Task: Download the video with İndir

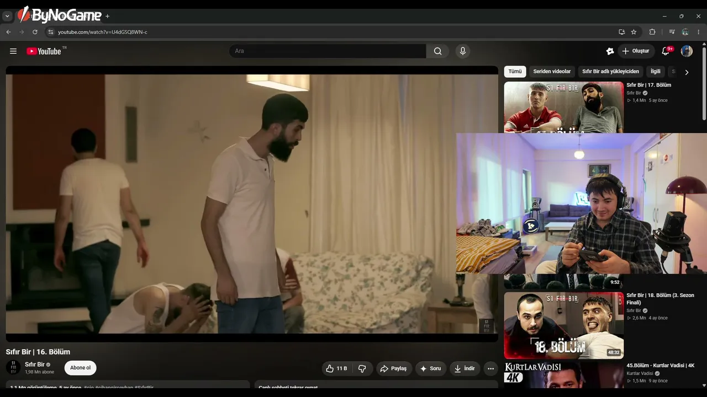Action: pyautogui.click(x=464, y=368)
